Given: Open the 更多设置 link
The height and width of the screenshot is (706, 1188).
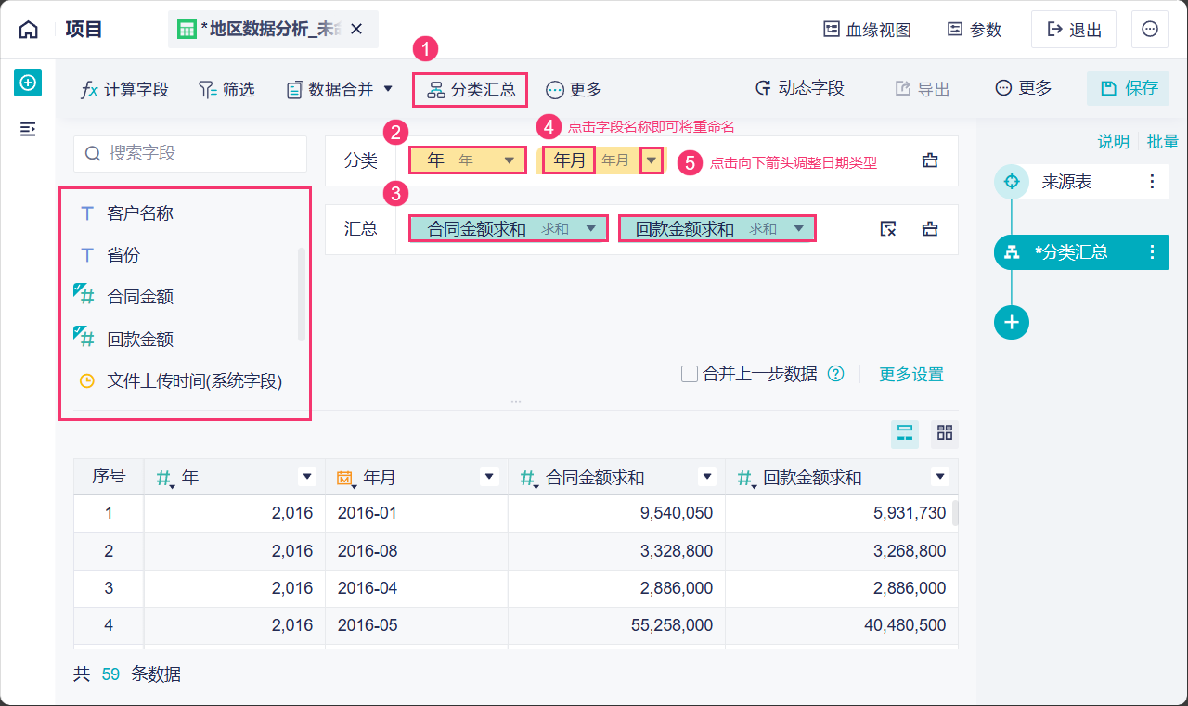Looking at the screenshot, I should point(911,374).
